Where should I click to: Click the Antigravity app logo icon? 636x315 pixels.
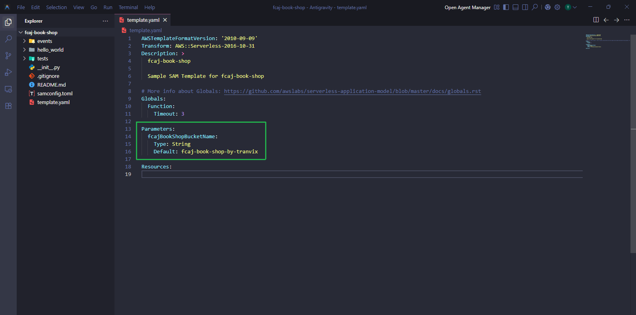tap(7, 7)
